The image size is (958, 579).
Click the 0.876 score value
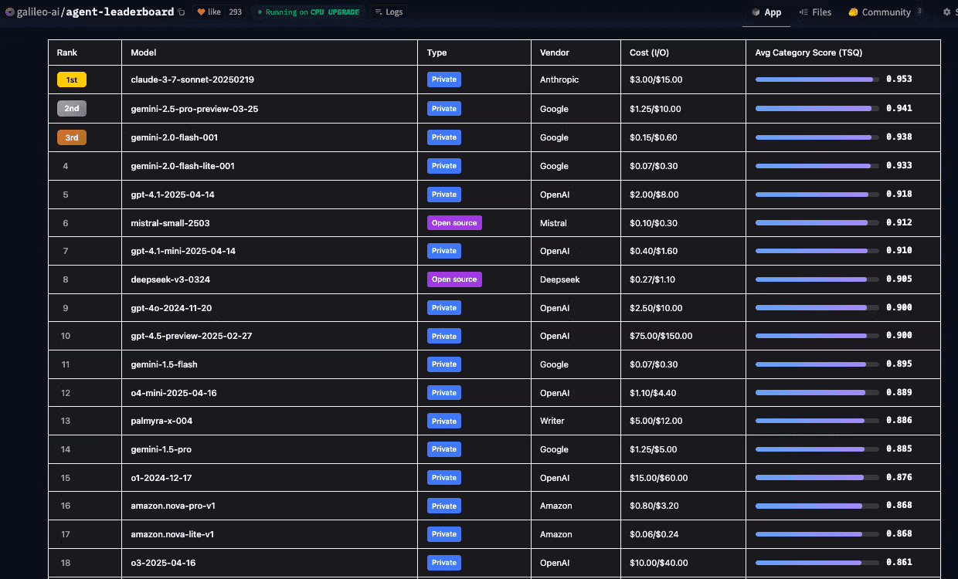click(899, 477)
